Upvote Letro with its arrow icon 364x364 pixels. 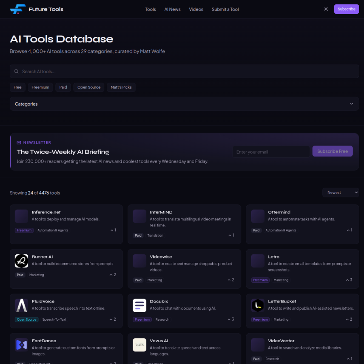(347, 280)
